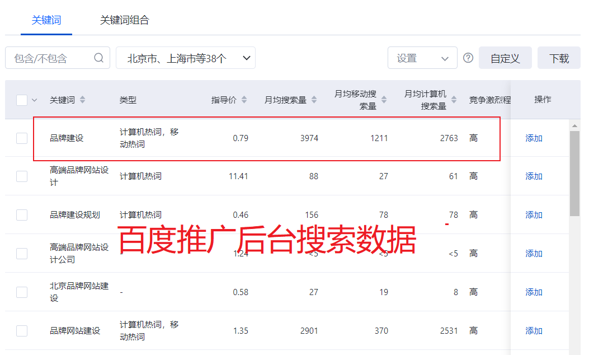Screen dimensions: 589x355
Task: Select the 品牌网站建设 row checkbox
Action: pyautogui.click(x=22, y=330)
